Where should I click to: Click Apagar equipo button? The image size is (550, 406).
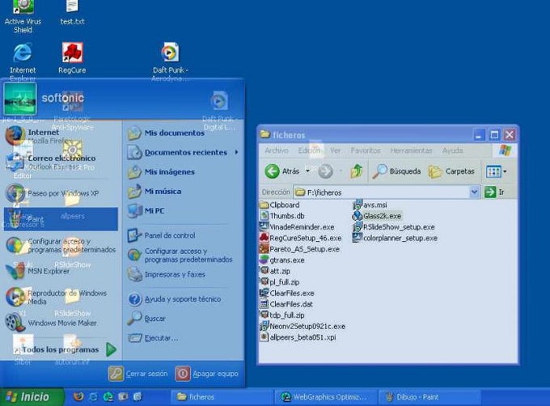(x=207, y=374)
